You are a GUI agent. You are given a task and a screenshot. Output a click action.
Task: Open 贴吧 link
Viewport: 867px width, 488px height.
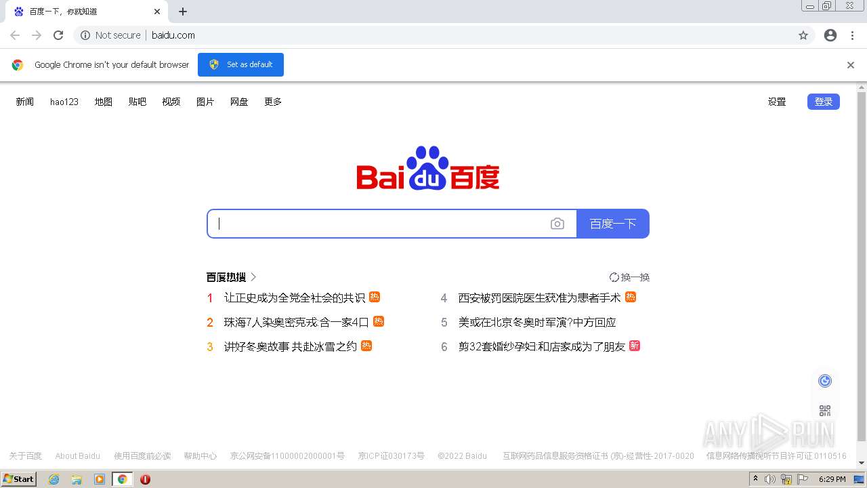(138, 102)
